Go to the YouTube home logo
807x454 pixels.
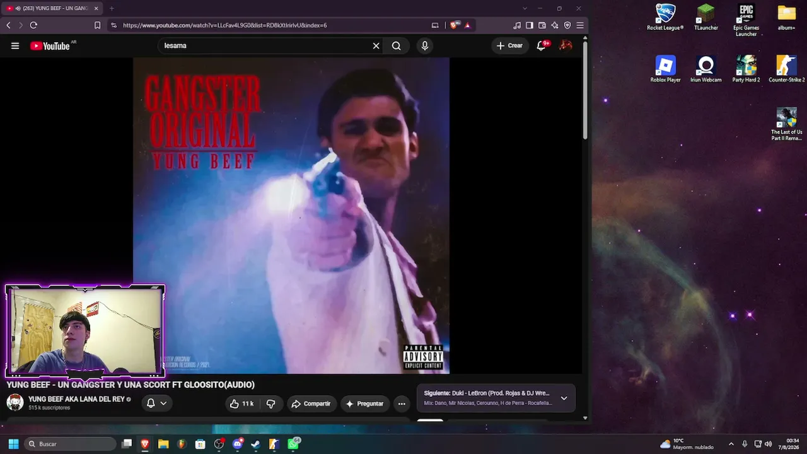(x=50, y=45)
